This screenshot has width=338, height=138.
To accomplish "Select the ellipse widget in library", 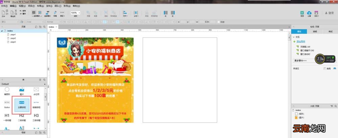I will tap(7, 91).
